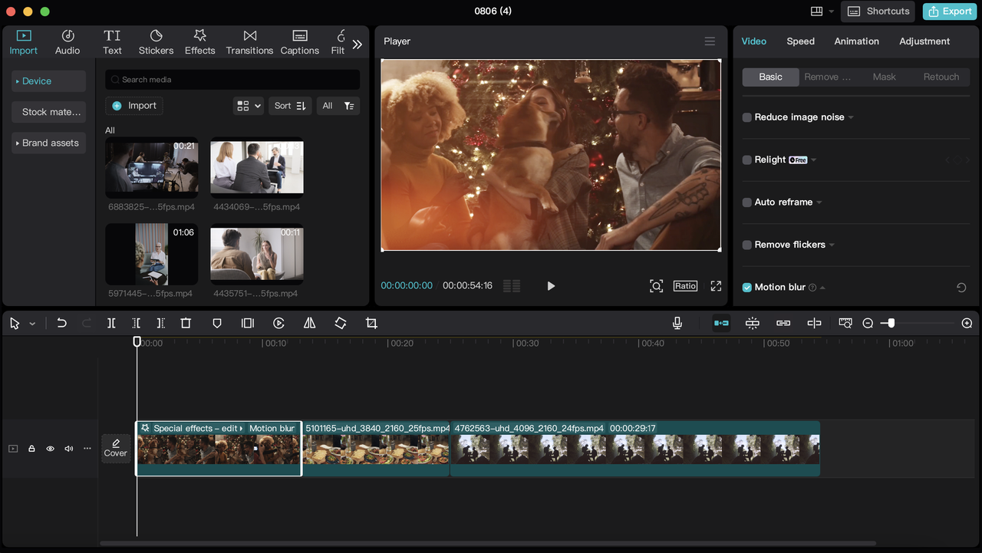Click the Export button
982x553 pixels.
tap(951, 12)
